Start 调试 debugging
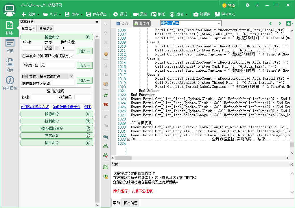 [120, 14]
